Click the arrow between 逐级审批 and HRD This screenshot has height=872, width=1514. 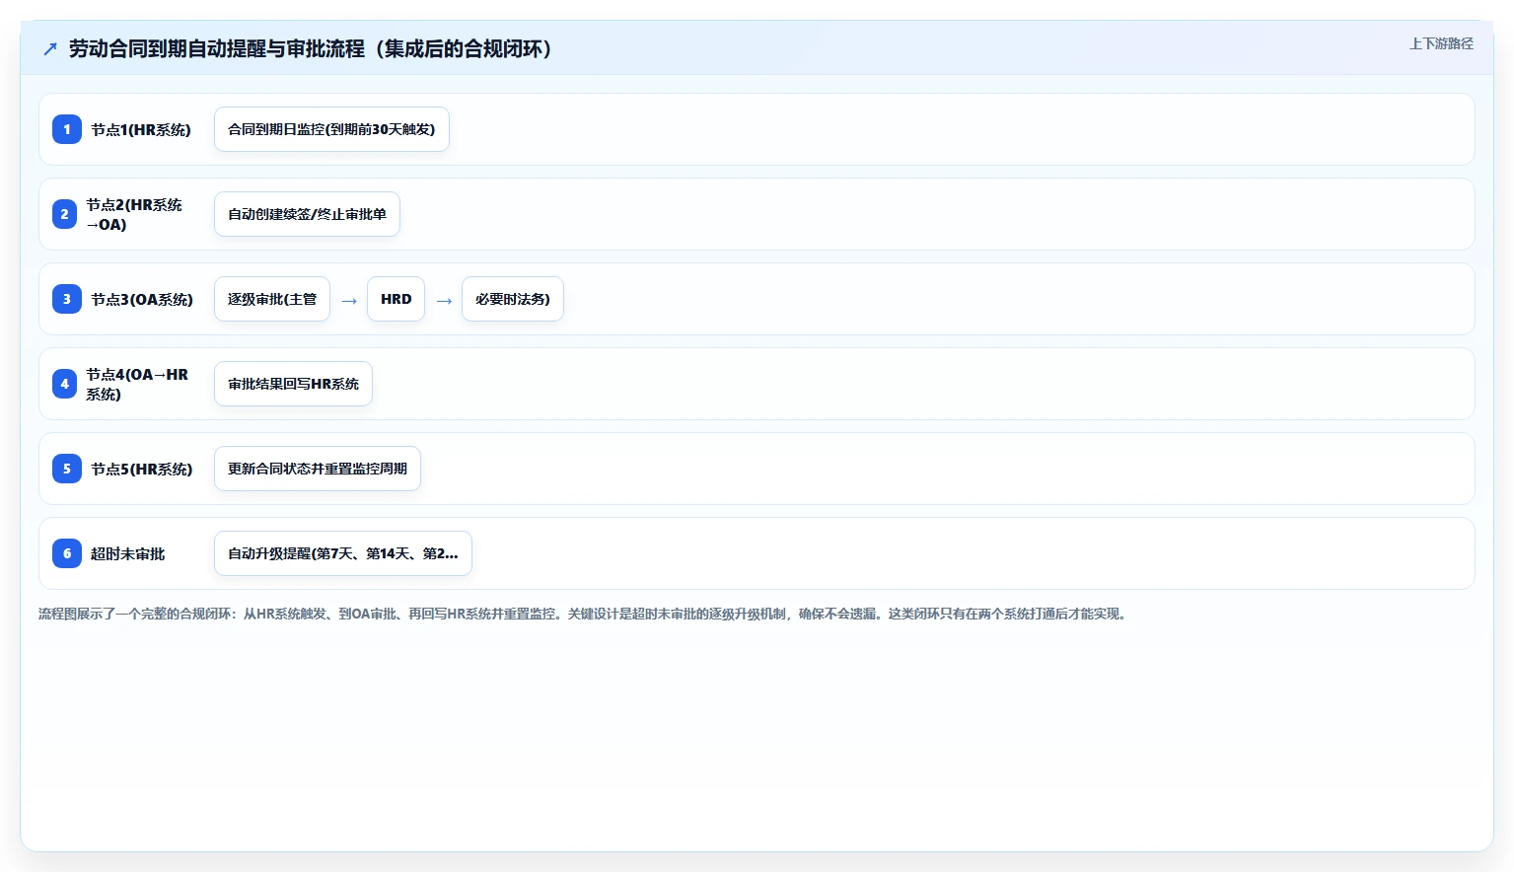349,301
